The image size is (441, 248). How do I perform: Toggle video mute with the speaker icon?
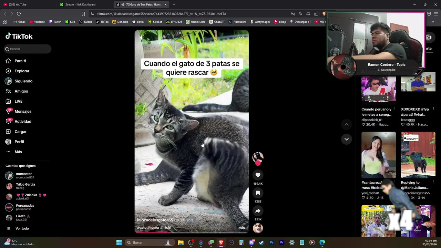coord(141,37)
